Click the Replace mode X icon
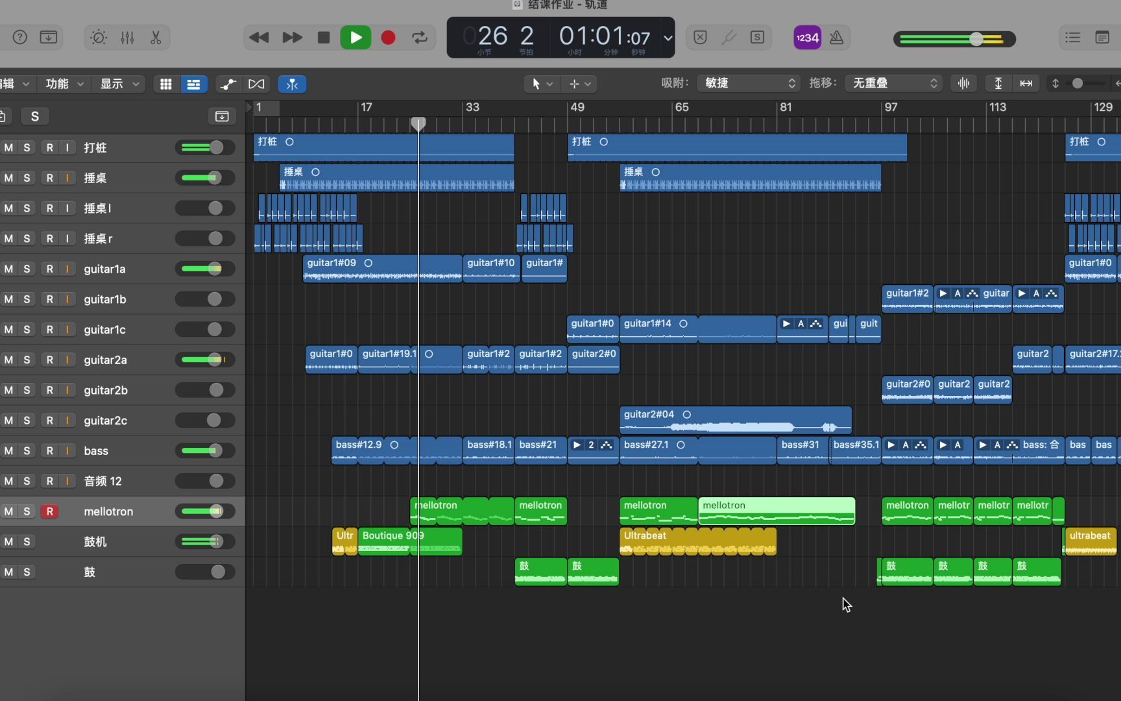The width and height of the screenshot is (1121, 701). (x=700, y=38)
